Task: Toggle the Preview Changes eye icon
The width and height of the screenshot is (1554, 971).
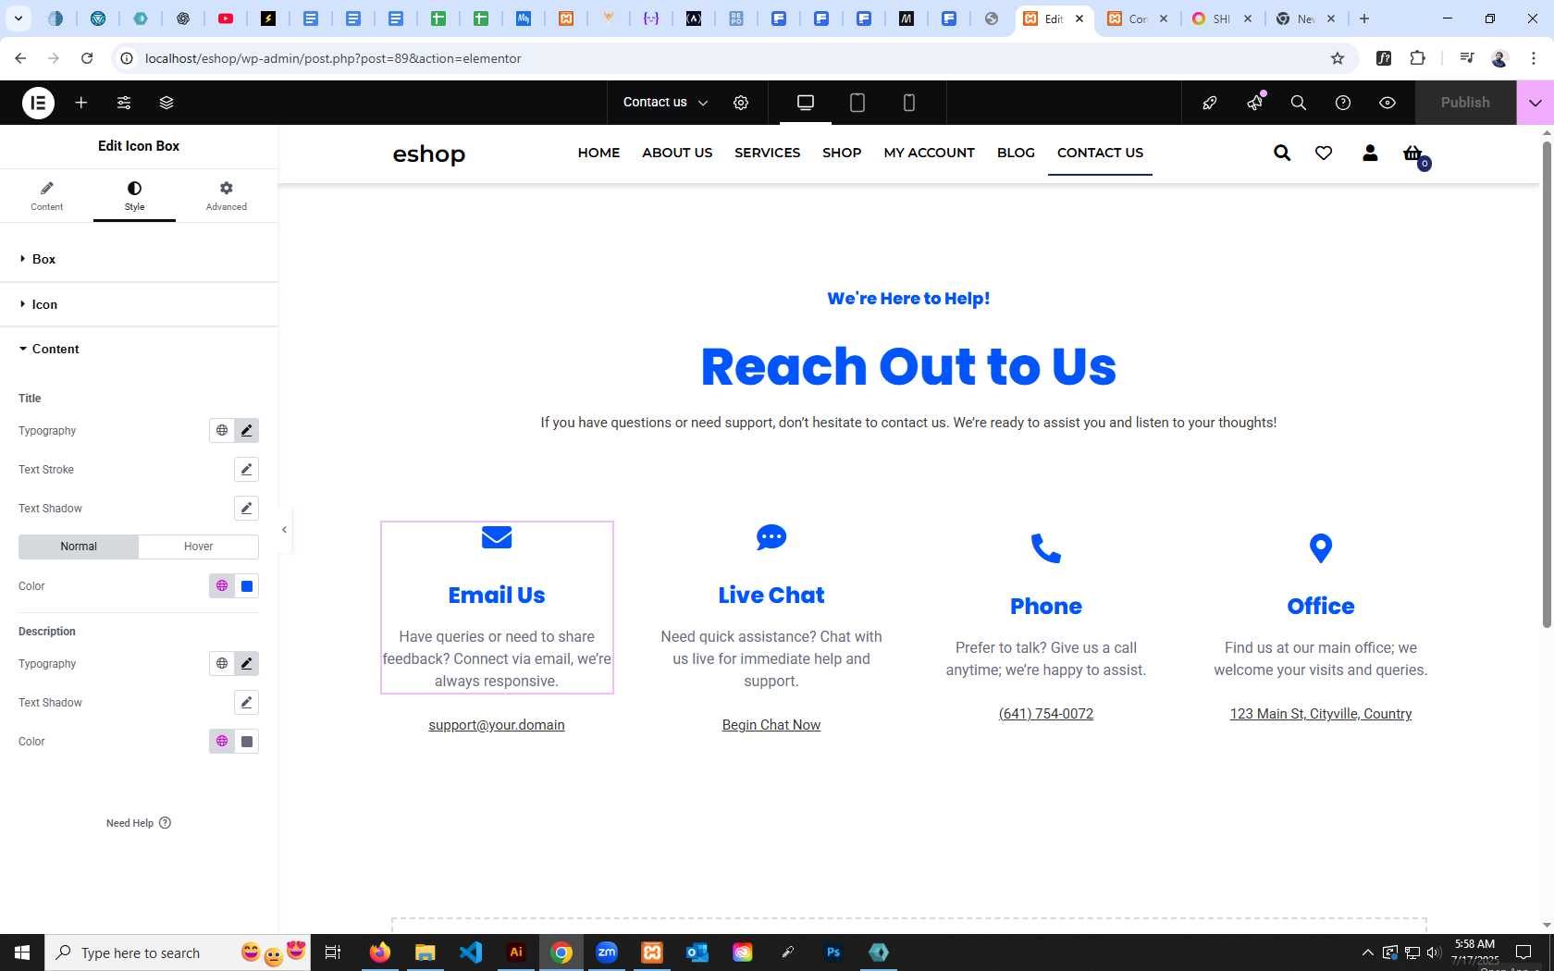Action: point(1387,103)
